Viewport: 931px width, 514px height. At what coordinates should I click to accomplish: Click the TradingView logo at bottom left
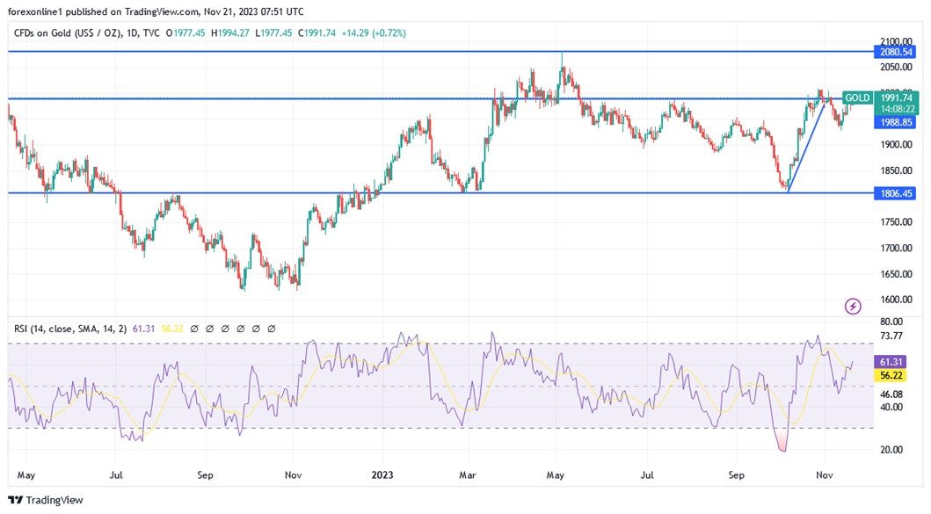[x=46, y=499]
